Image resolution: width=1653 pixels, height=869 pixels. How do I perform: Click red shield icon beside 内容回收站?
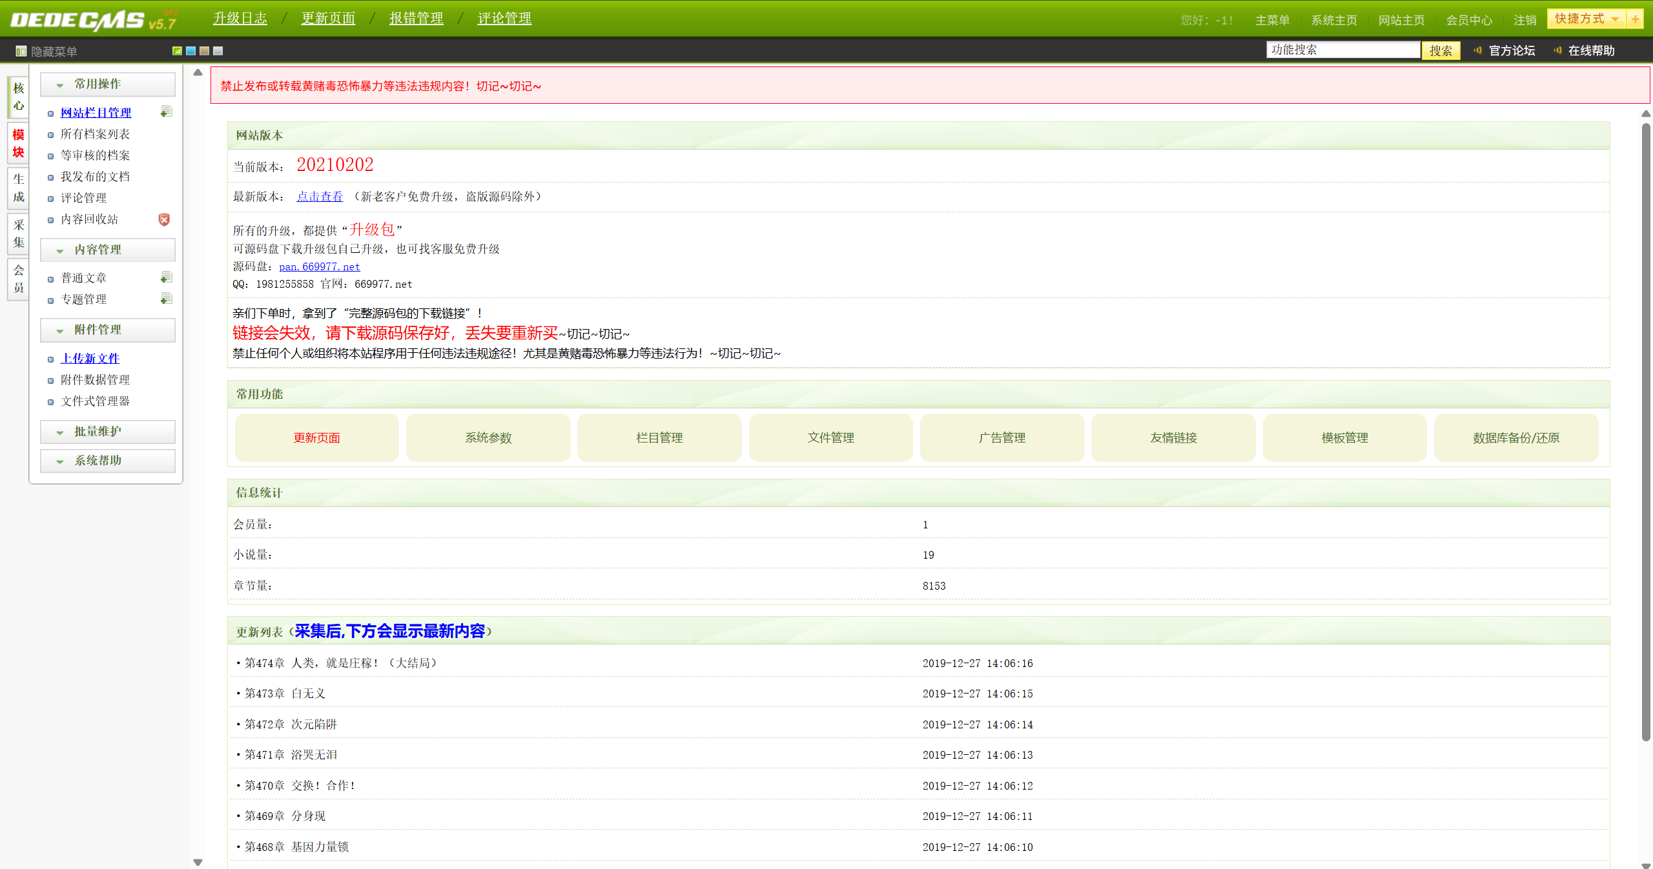164,219
